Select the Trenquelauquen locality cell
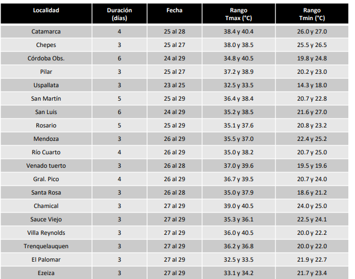Viewport: 355px width, 279px height. coord(46,246)
